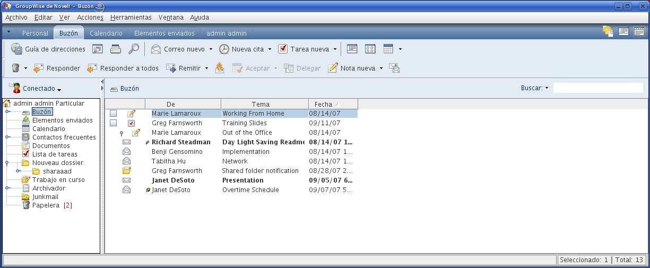Image resolution: width=650 pixels, height=268 pixels.
Task: Create a Nueva cita appointment
Action: (241, 49)
